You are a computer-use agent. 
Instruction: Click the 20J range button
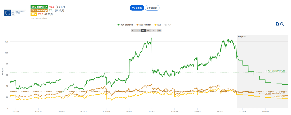coord(154,30)
